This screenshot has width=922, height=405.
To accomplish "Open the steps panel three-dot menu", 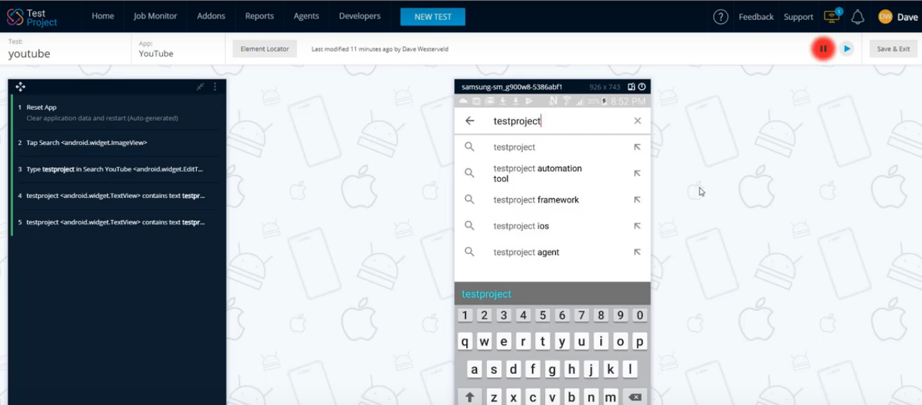I will pos(215,86).
